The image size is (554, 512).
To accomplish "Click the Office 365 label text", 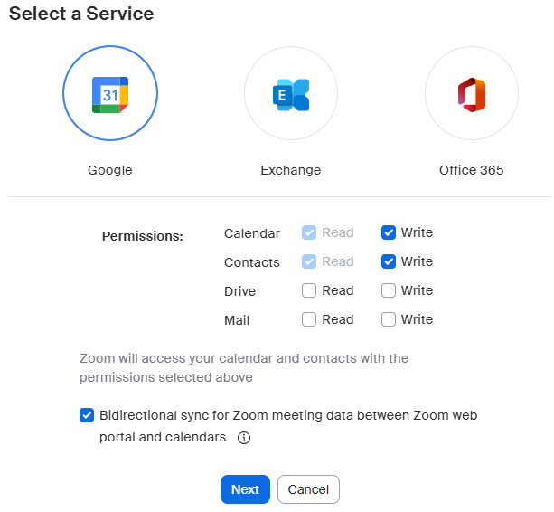I will [472, 170].
